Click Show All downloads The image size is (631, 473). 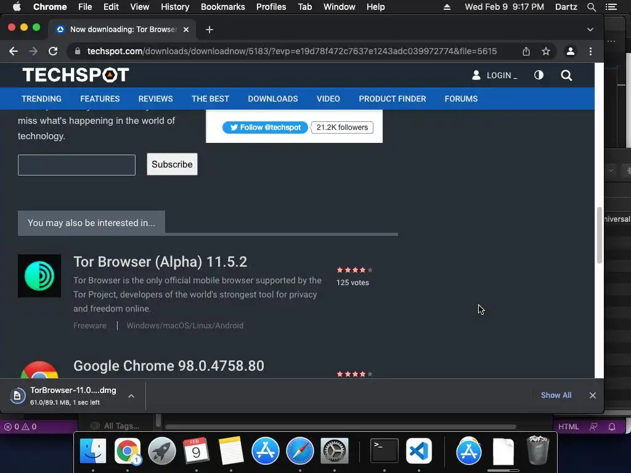pyautogui.click(x=556, y=395)
